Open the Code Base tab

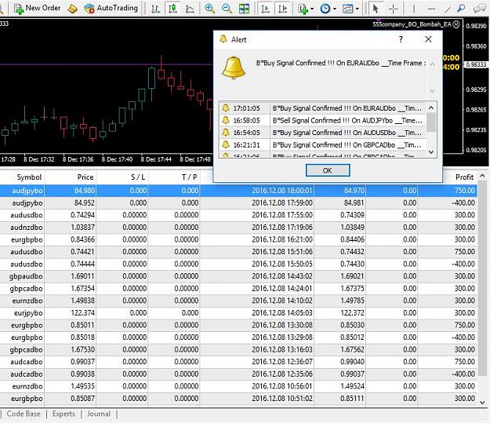tap(24, 414)
